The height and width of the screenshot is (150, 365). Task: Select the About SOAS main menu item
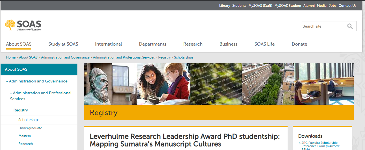(19, 44)
